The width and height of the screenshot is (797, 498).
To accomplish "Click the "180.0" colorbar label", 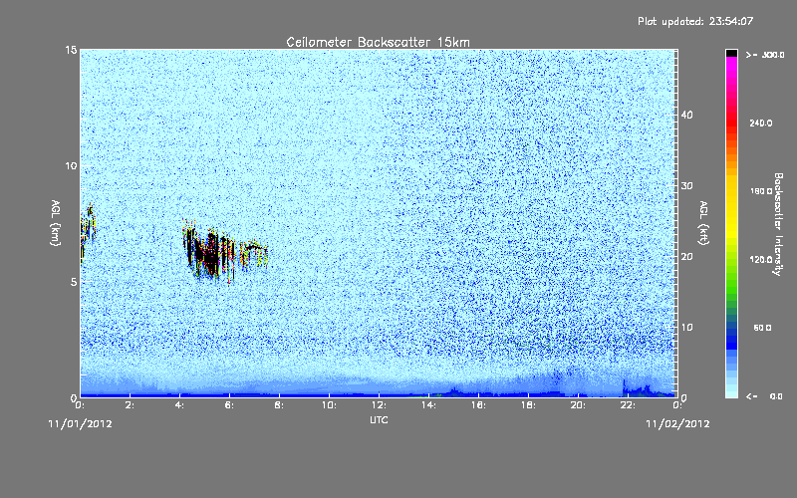I will point(761,191).
